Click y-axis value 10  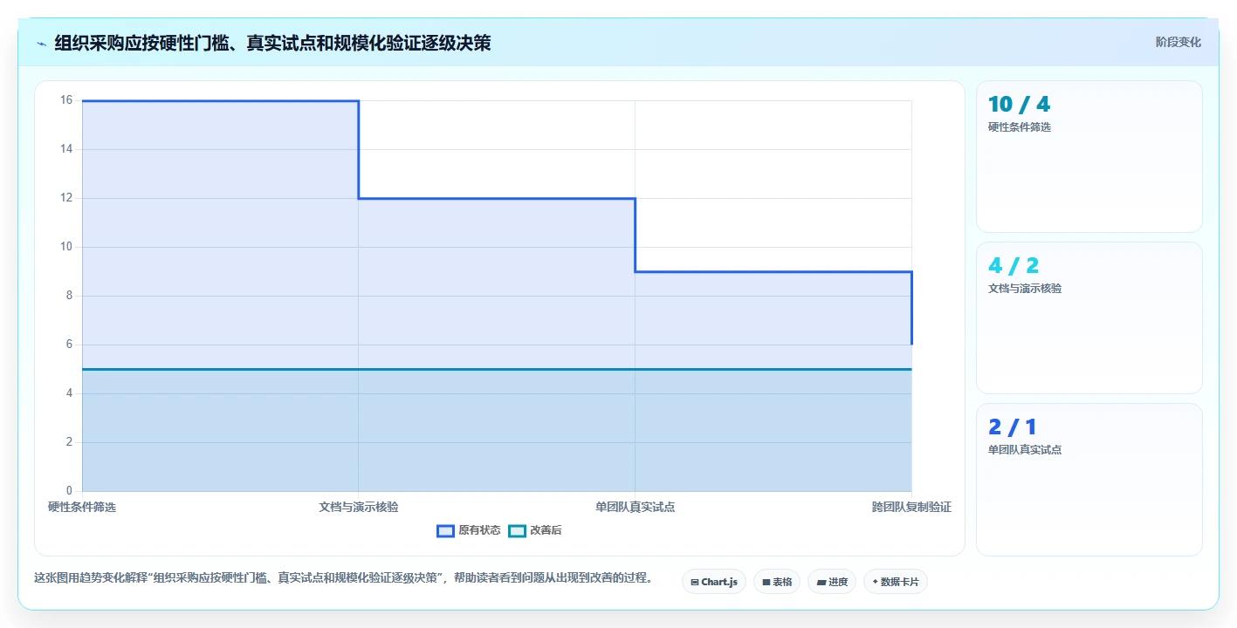coord(66,247)
